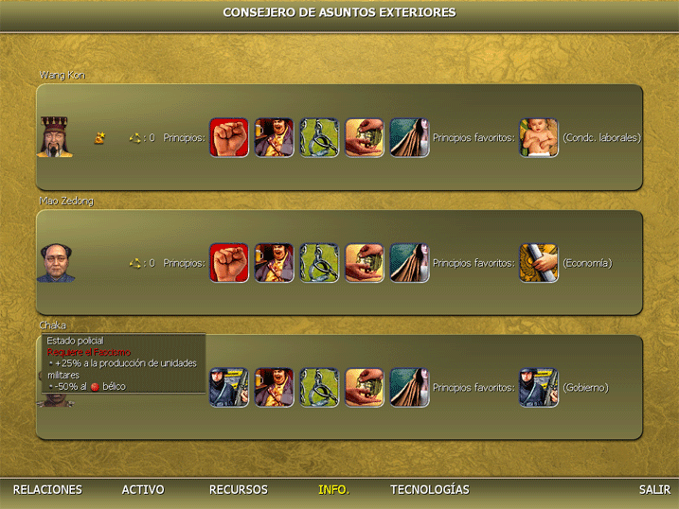
Task: Click Chaka's money-in-hand civic icon
Action: (x=365, y=388)
